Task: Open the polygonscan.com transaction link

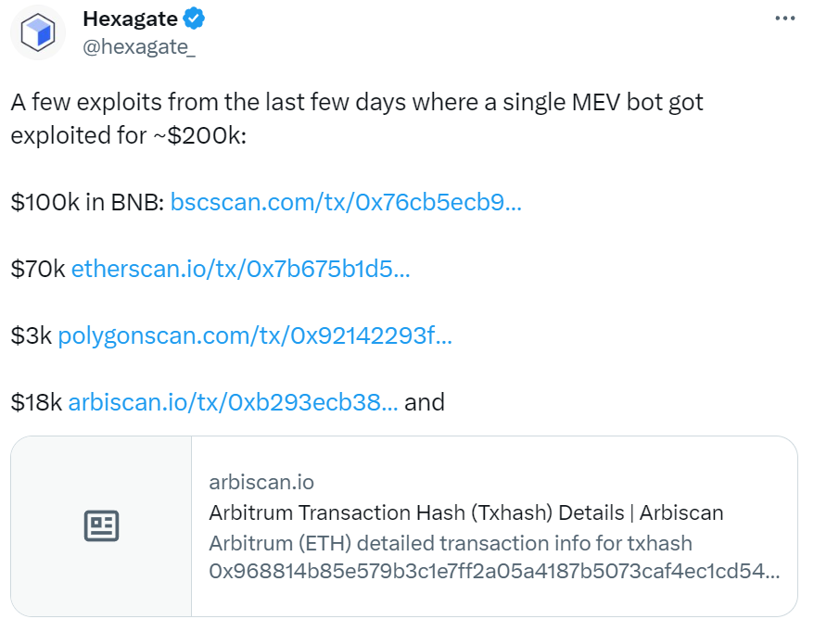Action: tap(255, 335)
